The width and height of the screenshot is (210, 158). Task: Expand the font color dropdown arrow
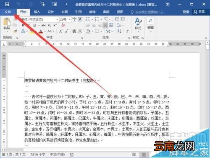pyautogui.click(x=45, y=31)
